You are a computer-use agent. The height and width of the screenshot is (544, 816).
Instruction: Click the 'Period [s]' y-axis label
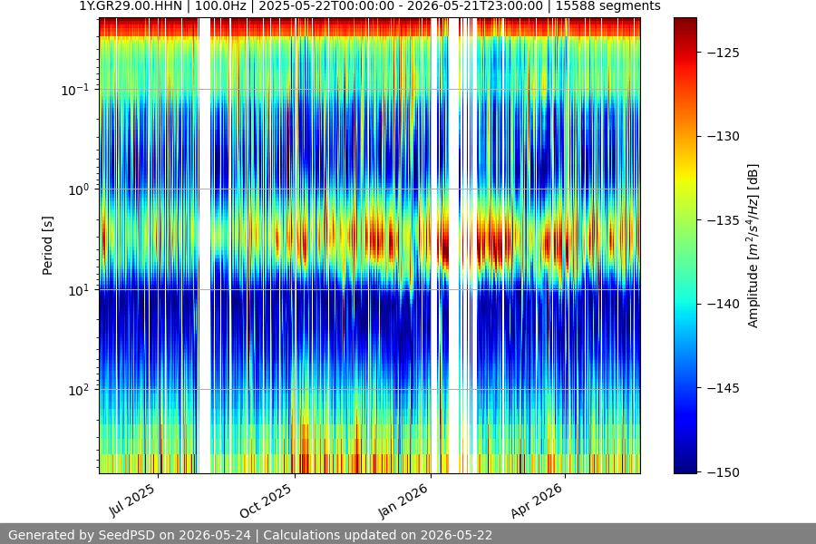[47, 246]
